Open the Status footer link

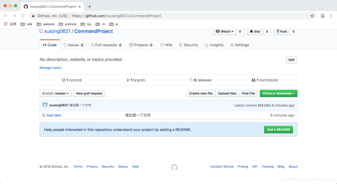click(123, 167)
